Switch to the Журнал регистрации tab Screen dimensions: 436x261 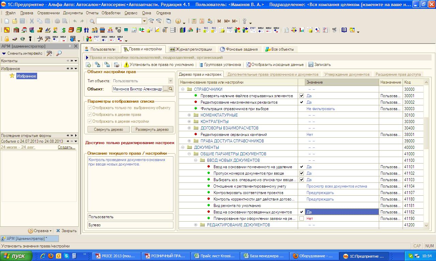coord(191,49)
